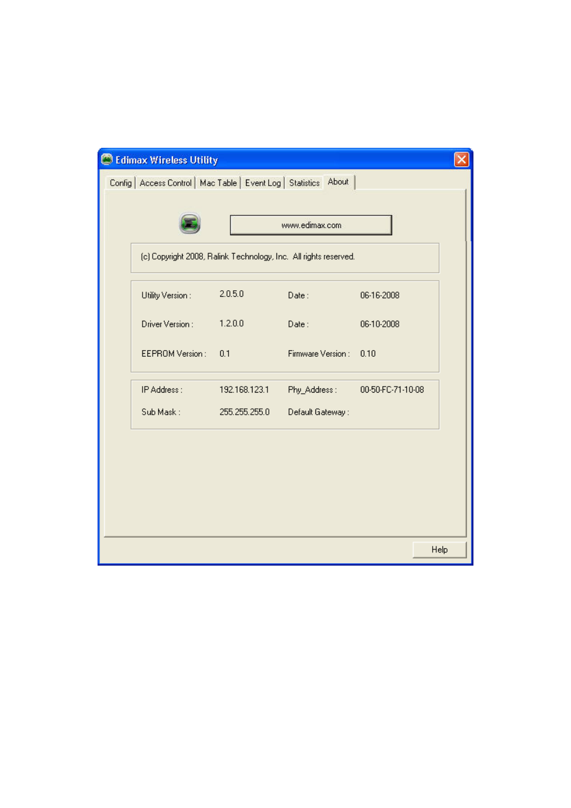Open the Access Control tab
Image resolution: width=571 pixels, height=808 pixels.
coord(166,183)
